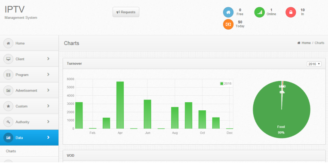
Task: Click the Charts breadcrumb text
Action: coord(319,43)
